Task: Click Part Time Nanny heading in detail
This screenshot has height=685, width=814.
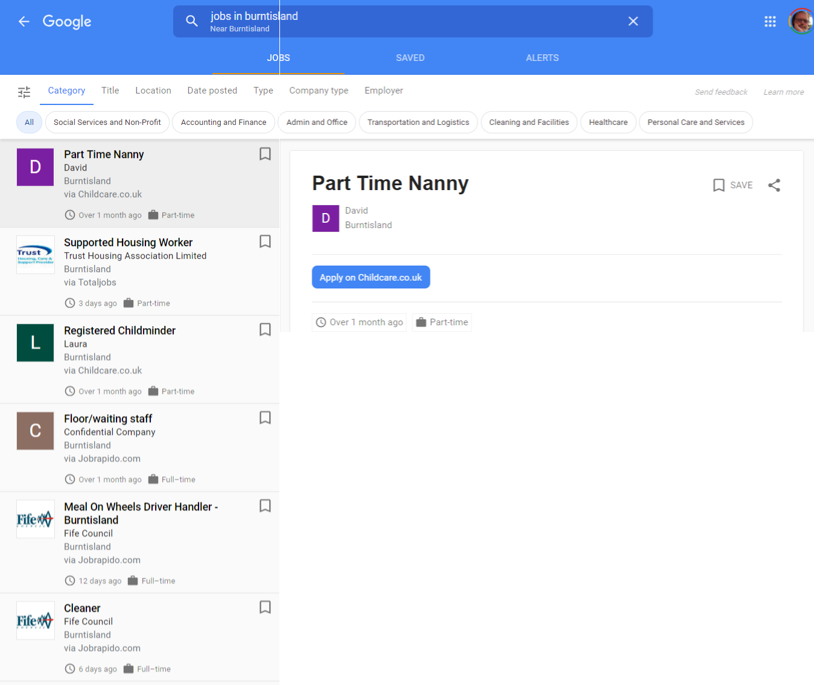Action: pos(390,183)
